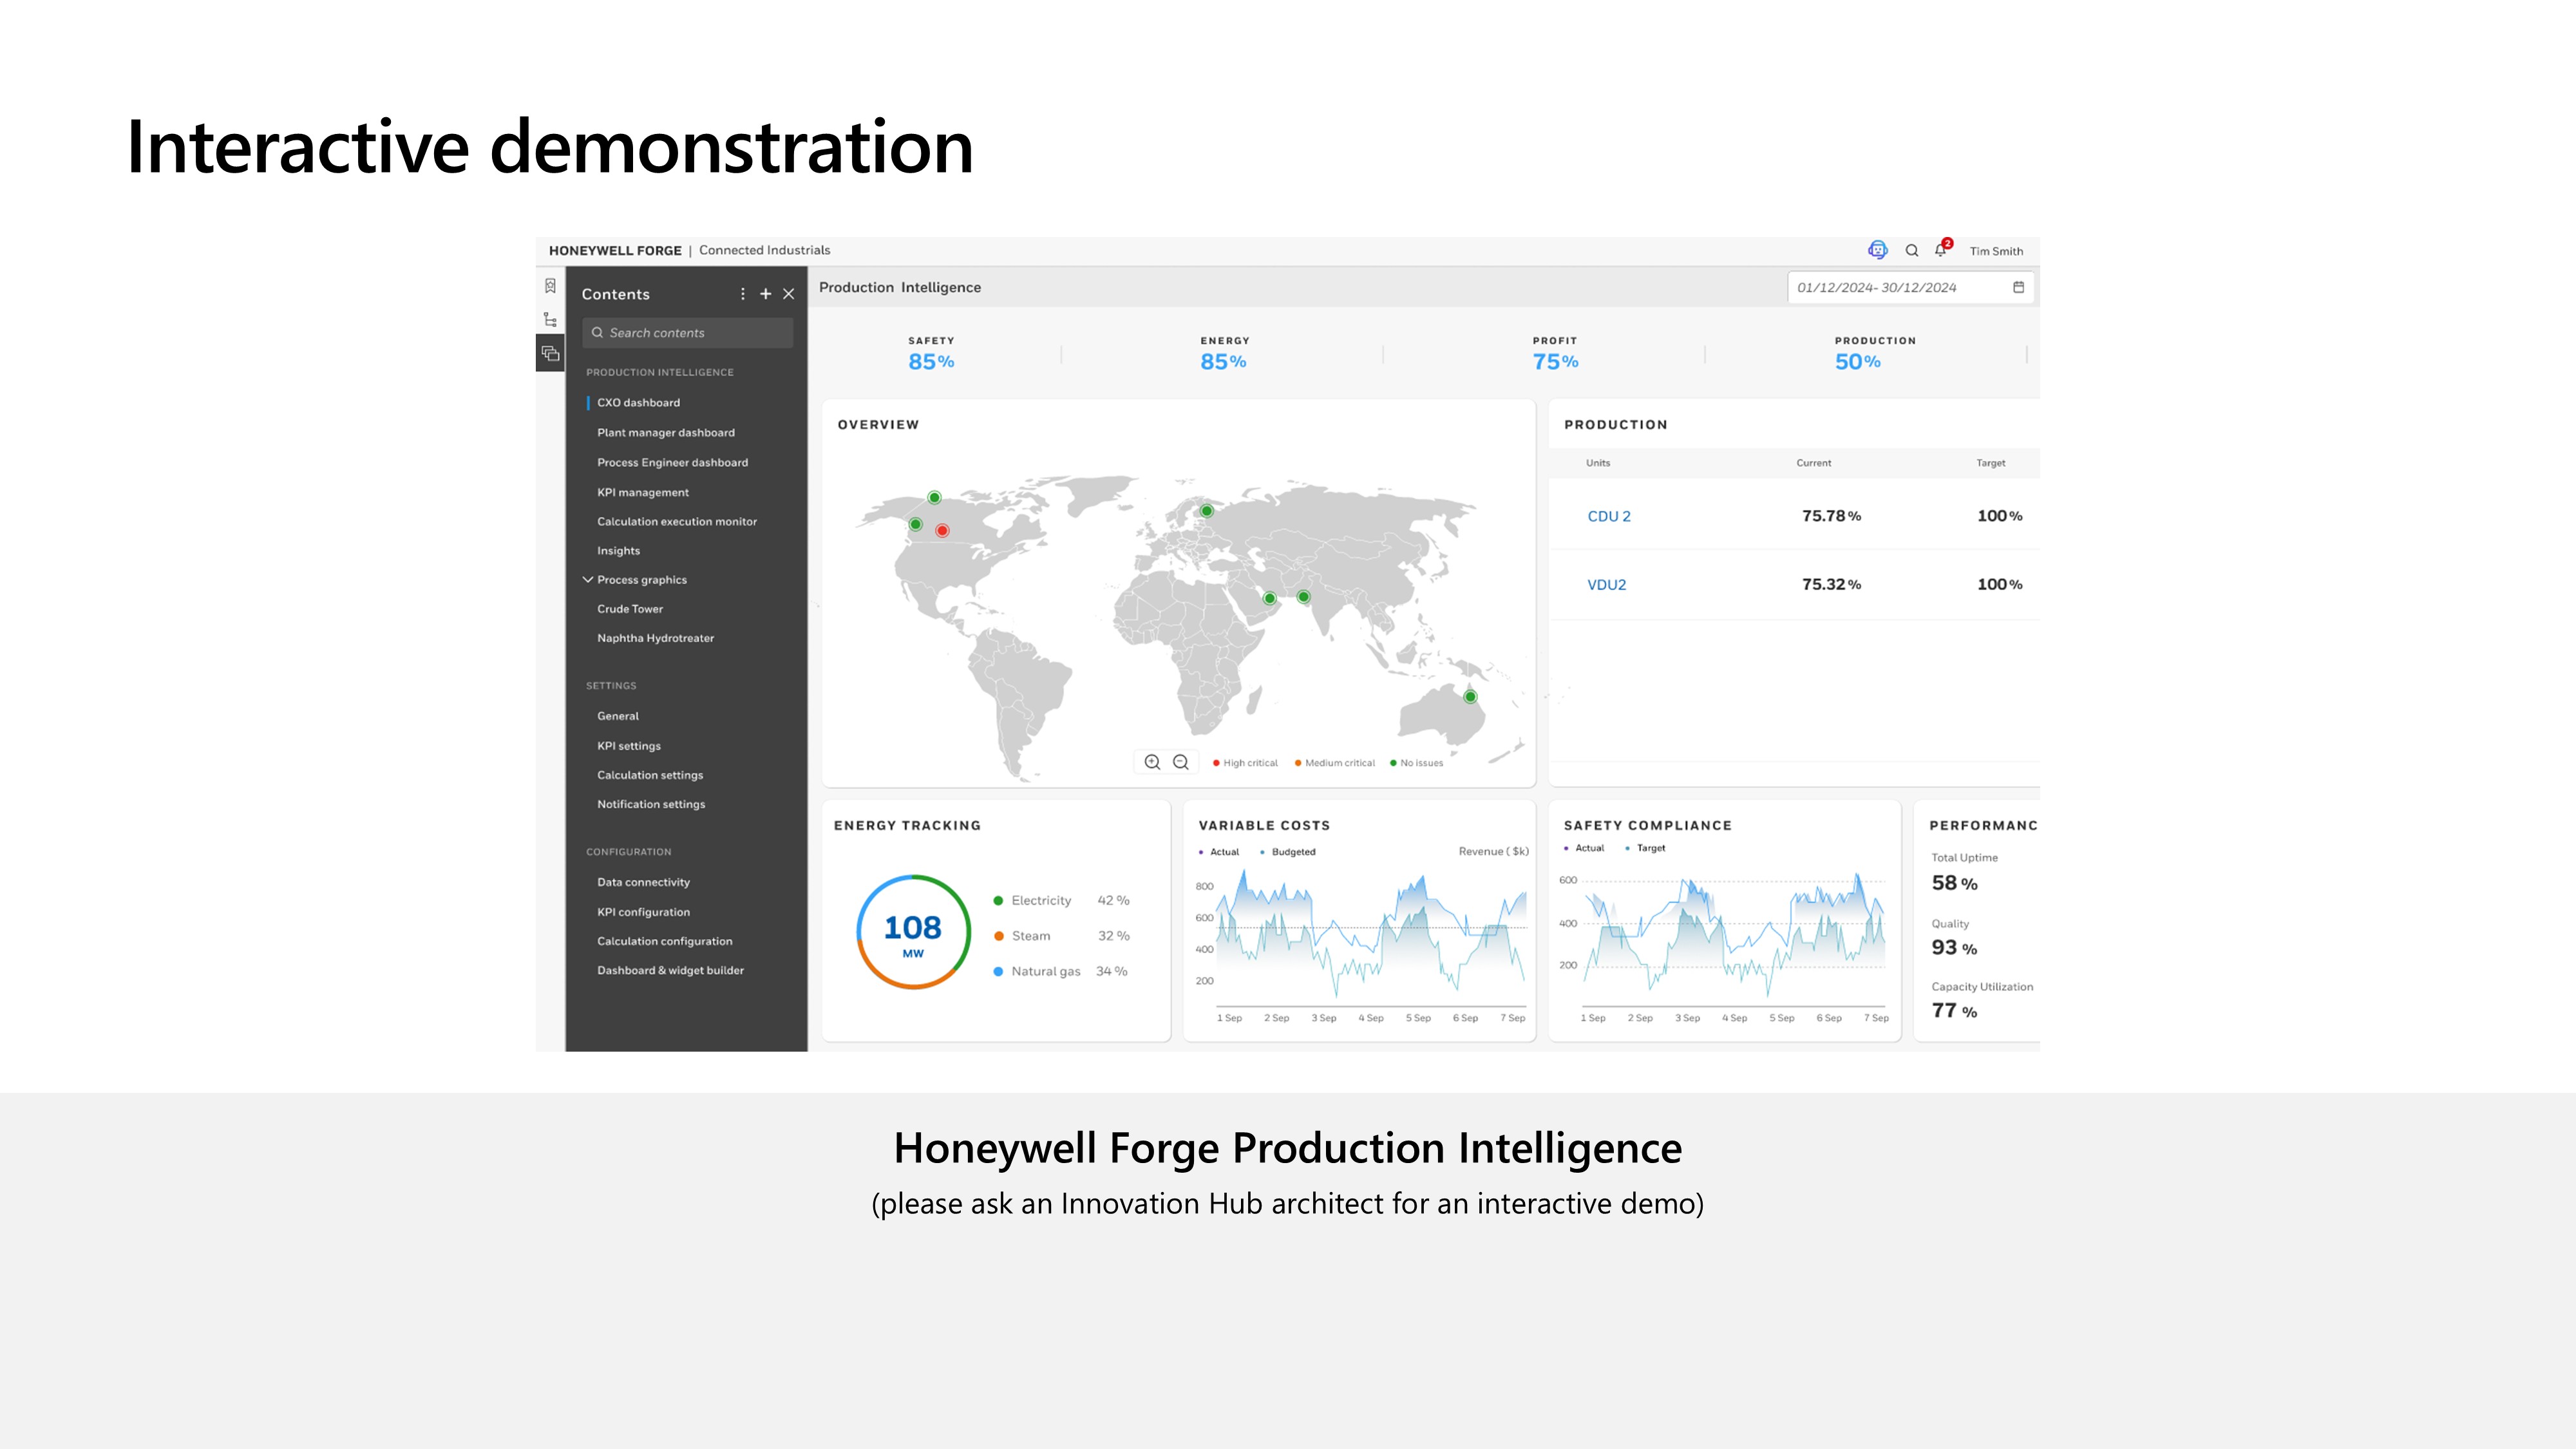Click the contents panel icon in left rail
The height and width of the screenshot is (1449, 2576).
pyautogui.click(x=550, y=353)
